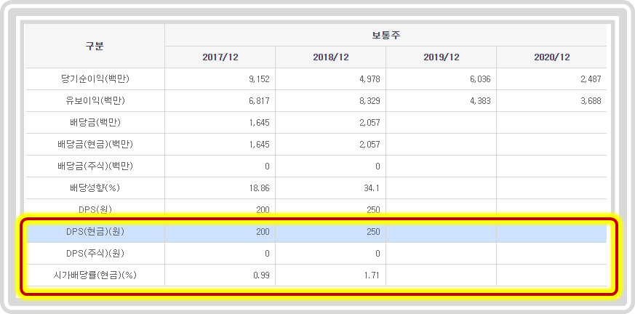Click the net income value 9,152

[259, 79]
